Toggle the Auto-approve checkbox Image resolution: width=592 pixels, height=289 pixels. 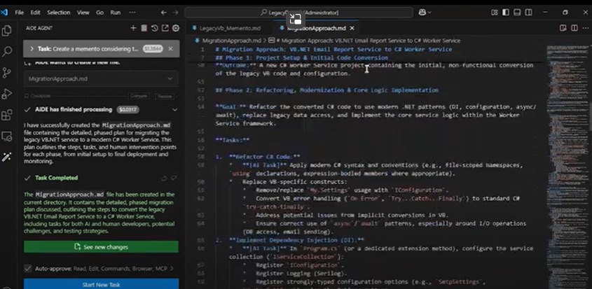pos(28,268)
